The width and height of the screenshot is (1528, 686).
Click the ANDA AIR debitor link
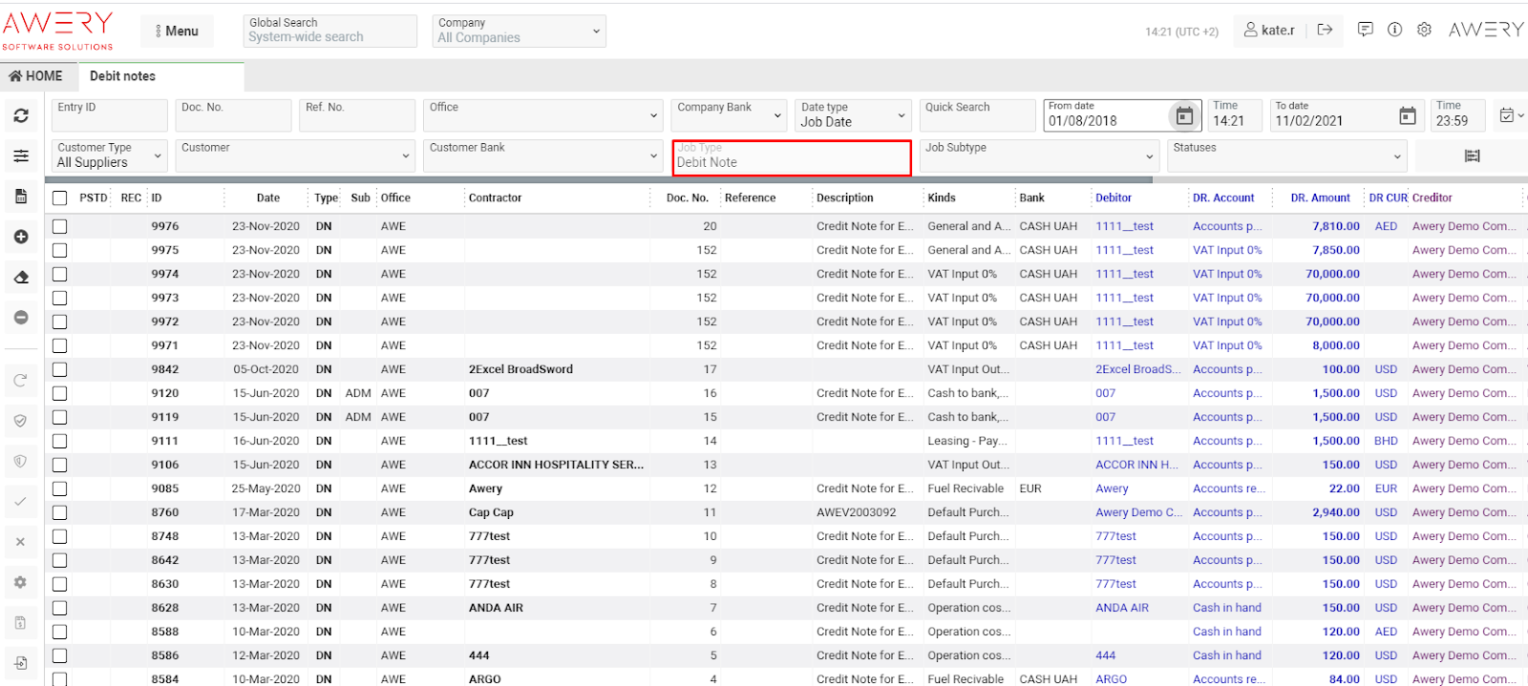pyautogui.click(x=1122, y=608)
